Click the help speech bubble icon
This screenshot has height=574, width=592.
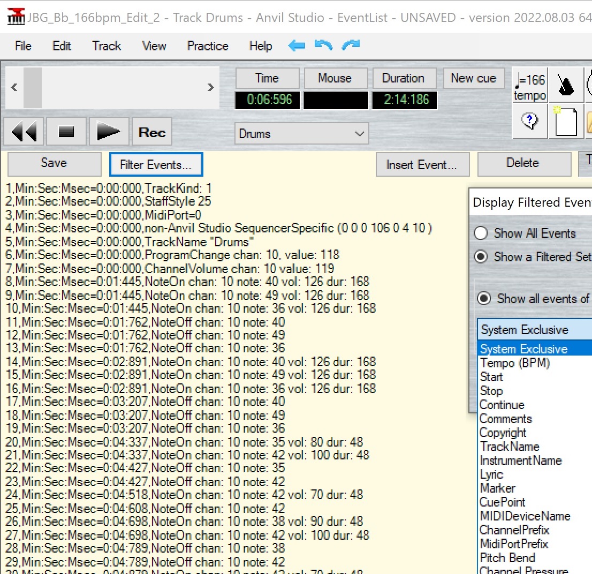pyautogui.click(x=529, y=122)
